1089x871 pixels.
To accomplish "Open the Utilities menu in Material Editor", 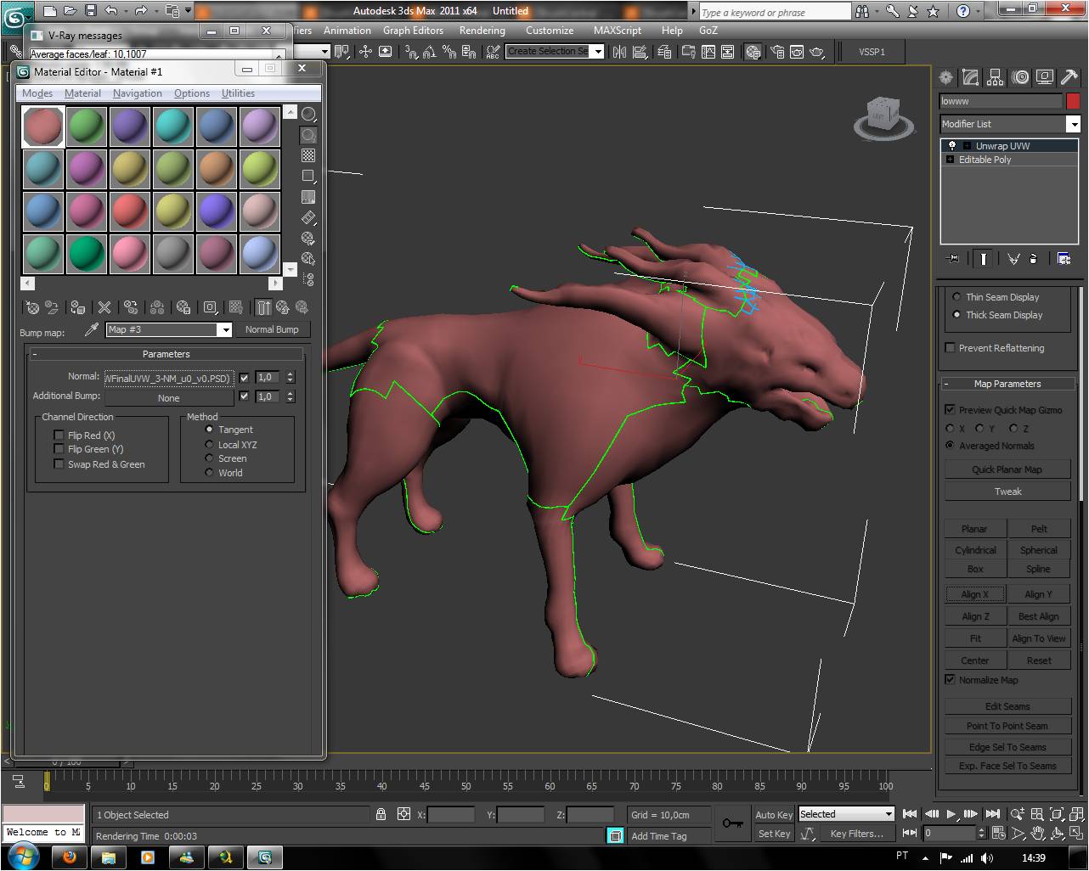I will click(238, 93).
